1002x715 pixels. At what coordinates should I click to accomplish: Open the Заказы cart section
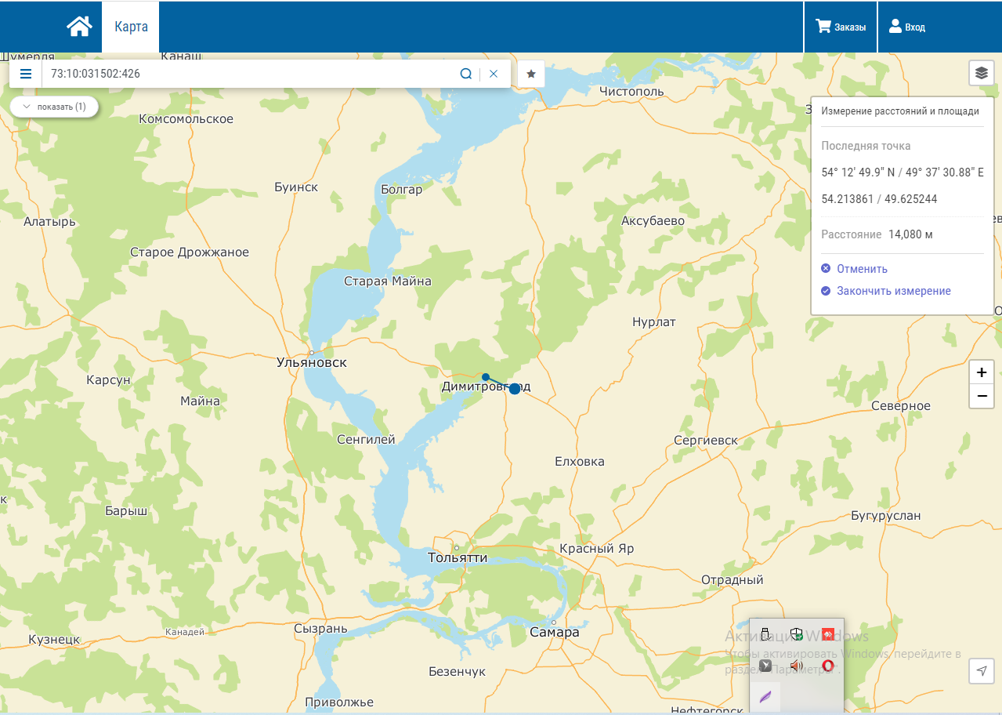pos(841,27)
